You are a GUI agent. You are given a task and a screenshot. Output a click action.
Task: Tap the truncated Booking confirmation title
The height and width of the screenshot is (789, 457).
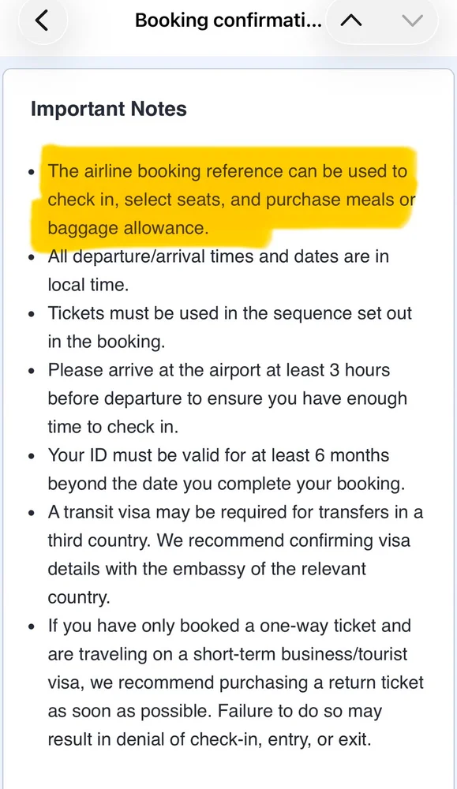point(229,21)
